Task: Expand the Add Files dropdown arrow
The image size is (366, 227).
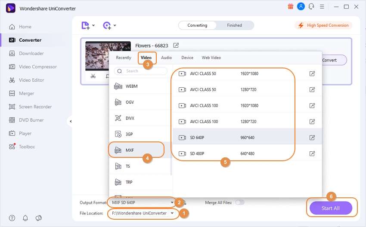Action: point(93,25)
